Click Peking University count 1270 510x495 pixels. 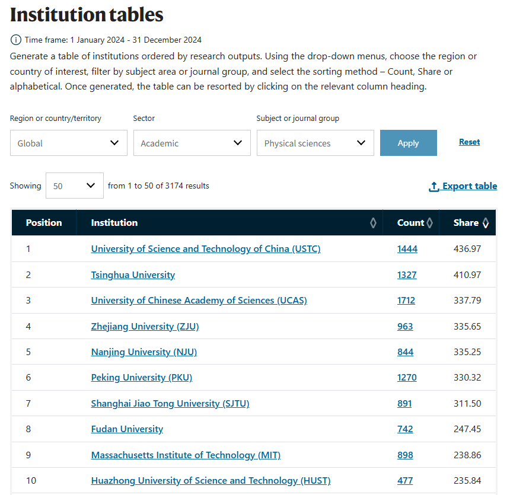(407, 378)
